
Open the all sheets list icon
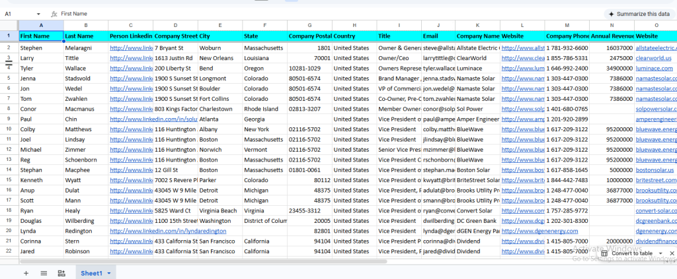[44, 273]
